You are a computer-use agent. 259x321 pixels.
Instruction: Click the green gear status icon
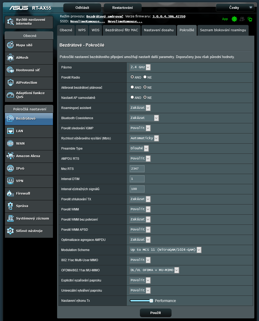pyautogui.click(x=234, y=19)
